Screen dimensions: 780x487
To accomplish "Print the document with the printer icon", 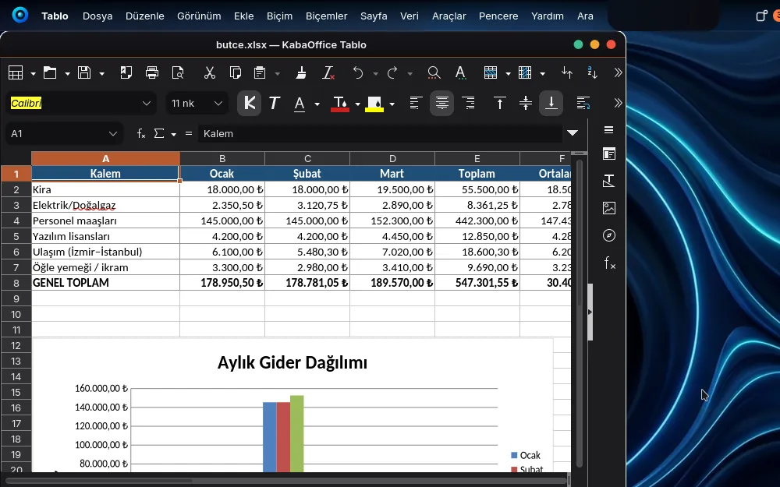I will coord(152,72).
